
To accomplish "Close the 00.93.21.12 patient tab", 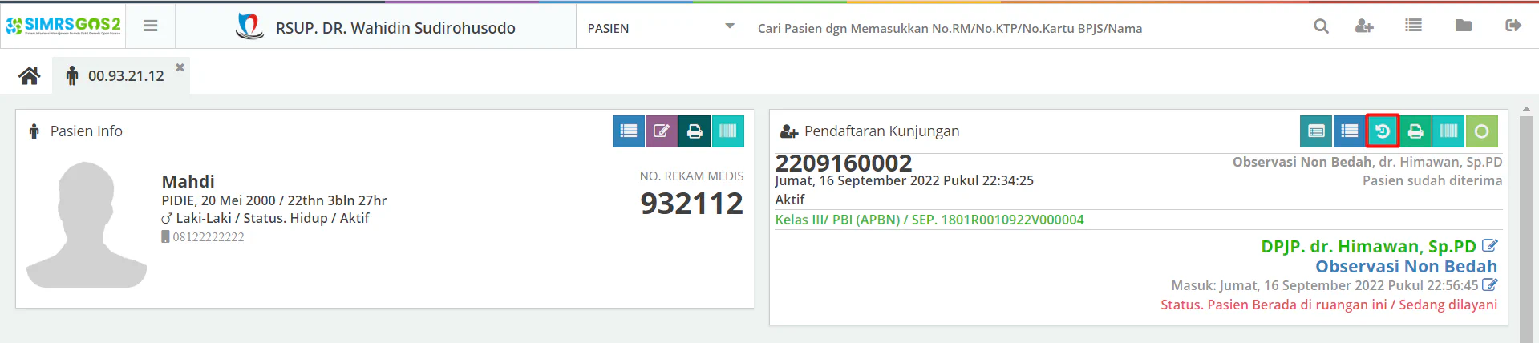I will (x=180, y=67).
